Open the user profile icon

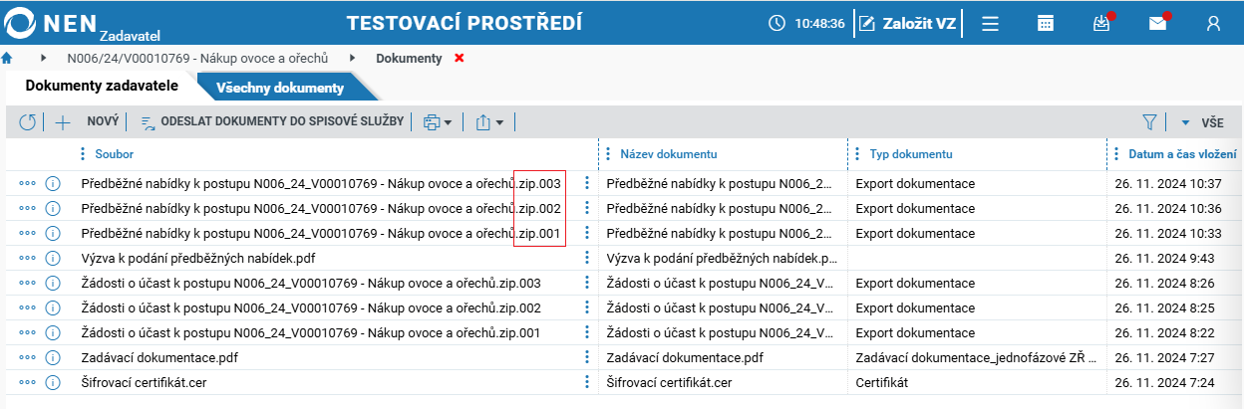point(1213,23)
